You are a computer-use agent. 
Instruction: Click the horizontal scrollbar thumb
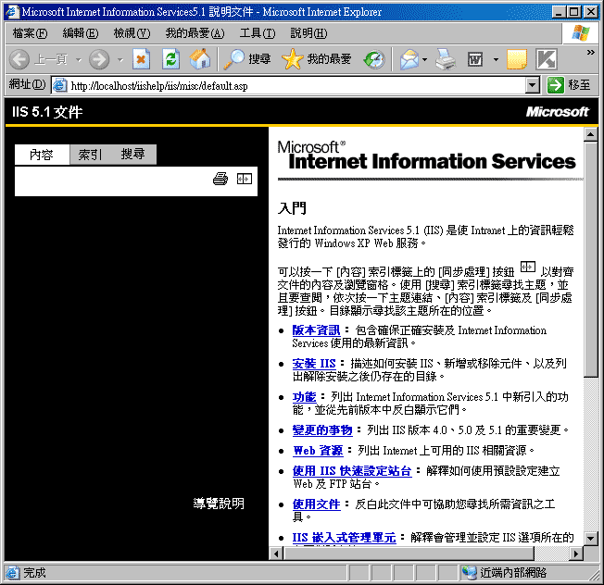point(409,554)
